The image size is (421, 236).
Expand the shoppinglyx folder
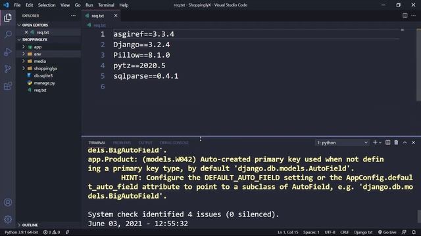click(24, 68)
